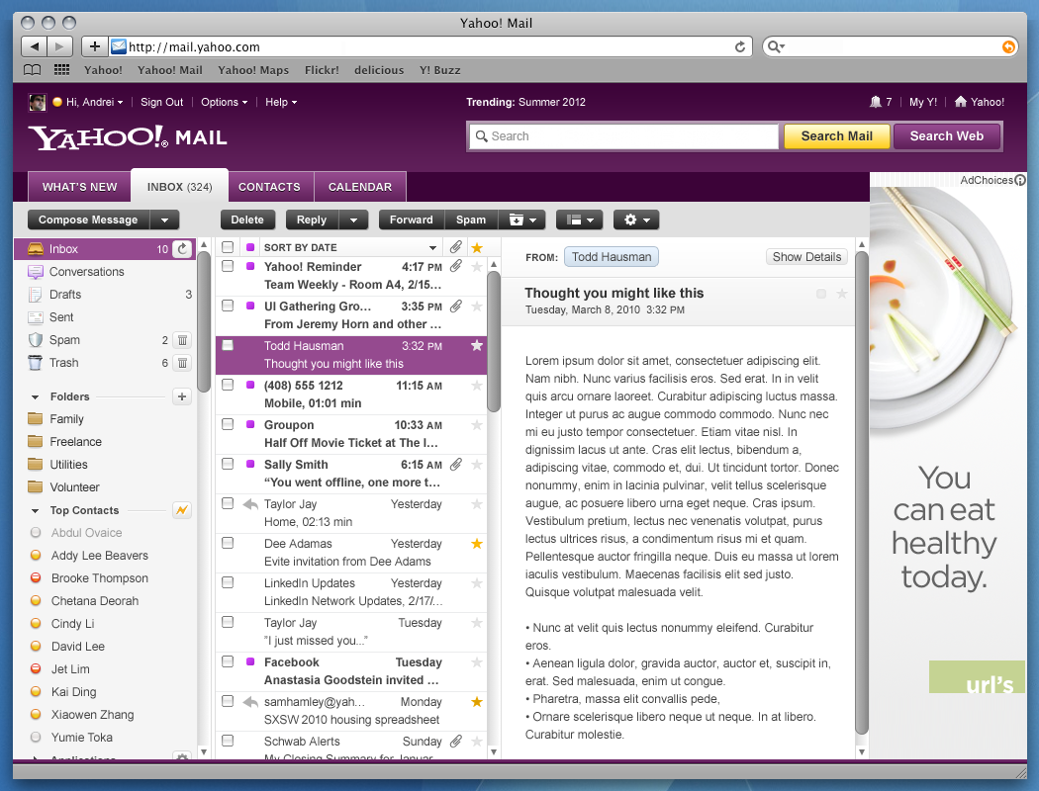Click the Top Contacts activity icon
1039x791 pixels.
pyautogui.click(x=182, y=509)
